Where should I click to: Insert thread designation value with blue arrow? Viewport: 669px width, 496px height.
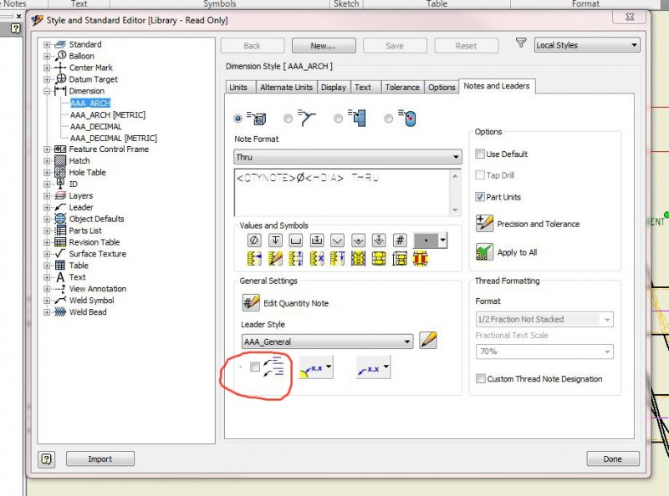pyautogui.click(x=254, y=259)
